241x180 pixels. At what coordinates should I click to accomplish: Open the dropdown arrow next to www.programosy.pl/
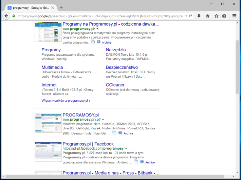pos(97,29)
